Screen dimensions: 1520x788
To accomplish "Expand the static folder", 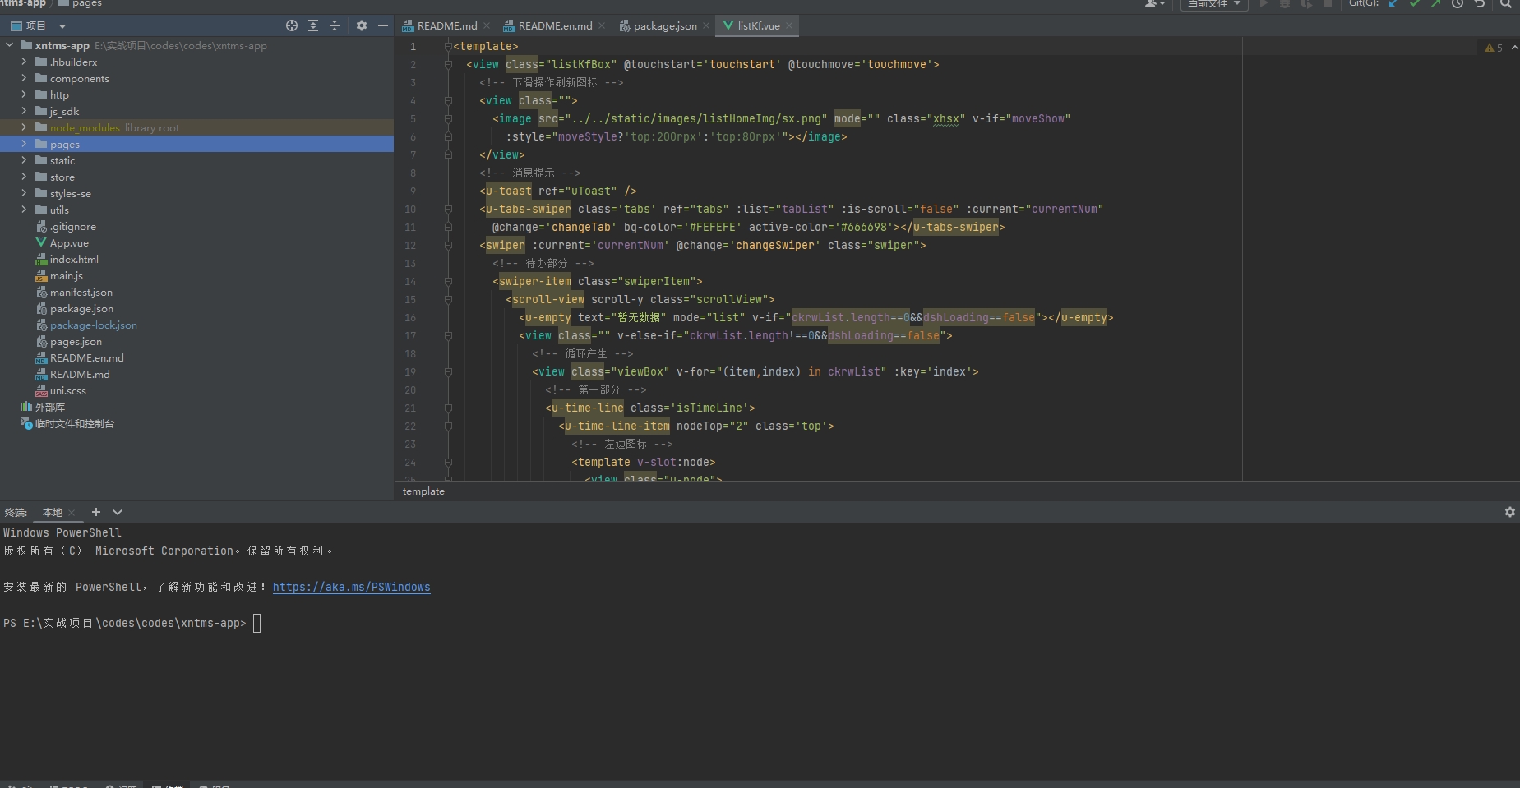I will pyautogui.click(x=24, y=160).
